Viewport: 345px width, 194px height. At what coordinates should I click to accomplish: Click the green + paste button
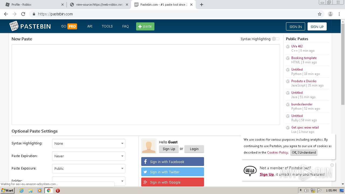coord(145,26)
